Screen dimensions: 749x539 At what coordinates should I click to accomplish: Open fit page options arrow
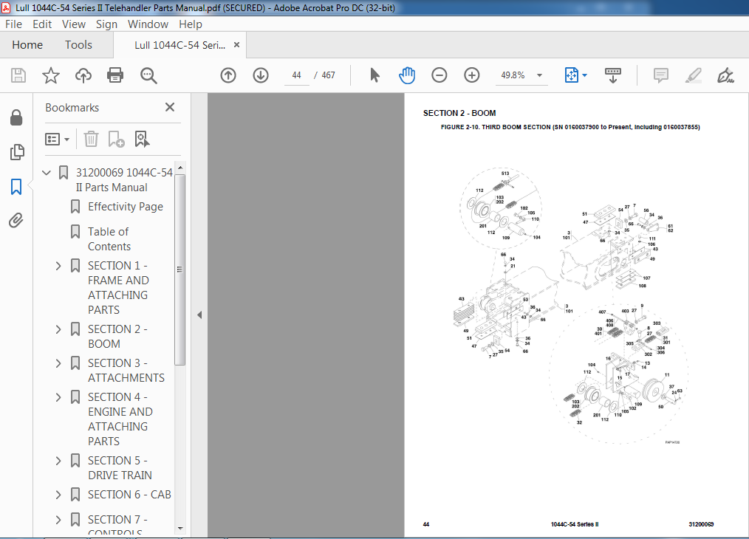(585, 75)
